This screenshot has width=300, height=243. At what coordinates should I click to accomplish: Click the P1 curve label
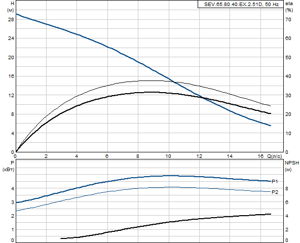(275, 182)
